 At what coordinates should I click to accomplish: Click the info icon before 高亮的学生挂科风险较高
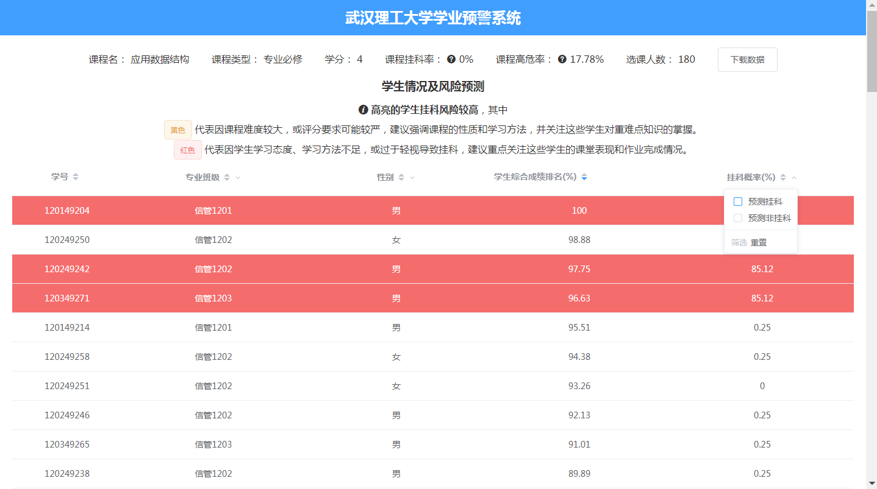[363, 110]
